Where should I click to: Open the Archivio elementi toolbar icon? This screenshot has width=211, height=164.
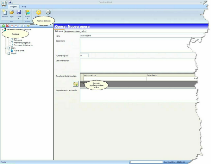click(x=28, y=26)
